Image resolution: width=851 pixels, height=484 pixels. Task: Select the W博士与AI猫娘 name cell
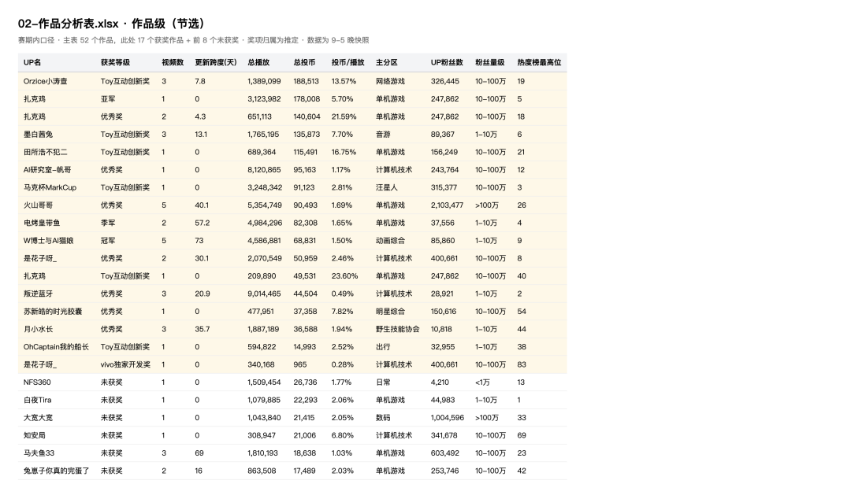tap(48, 241)
